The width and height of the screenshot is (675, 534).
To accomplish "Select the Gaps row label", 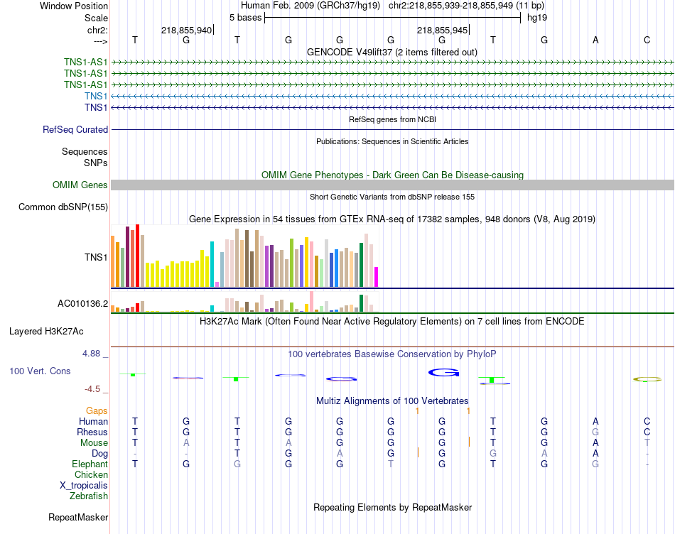I will click(97, 411).
